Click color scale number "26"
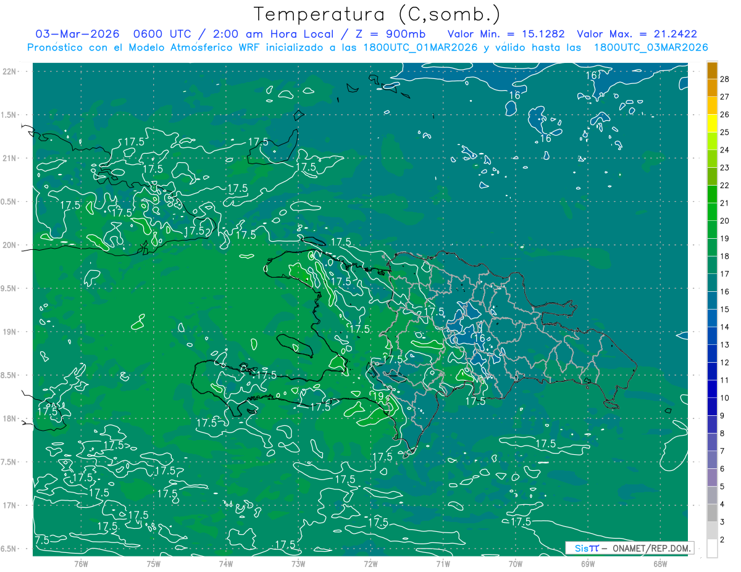The height and width of the screenshot is (572, 741). (725, 115)
